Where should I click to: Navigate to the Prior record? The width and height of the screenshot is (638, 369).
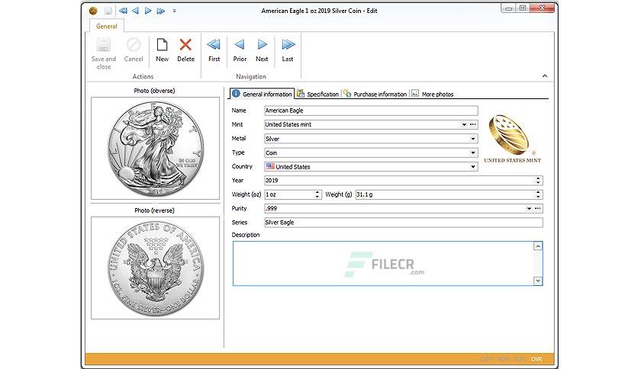(240, 50)
